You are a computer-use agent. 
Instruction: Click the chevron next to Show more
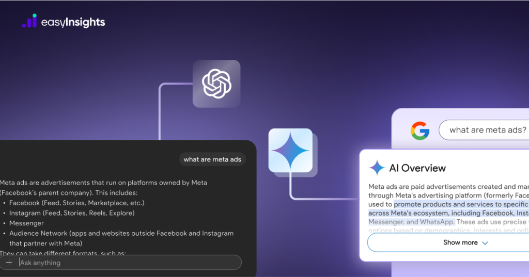click(485, 243)
